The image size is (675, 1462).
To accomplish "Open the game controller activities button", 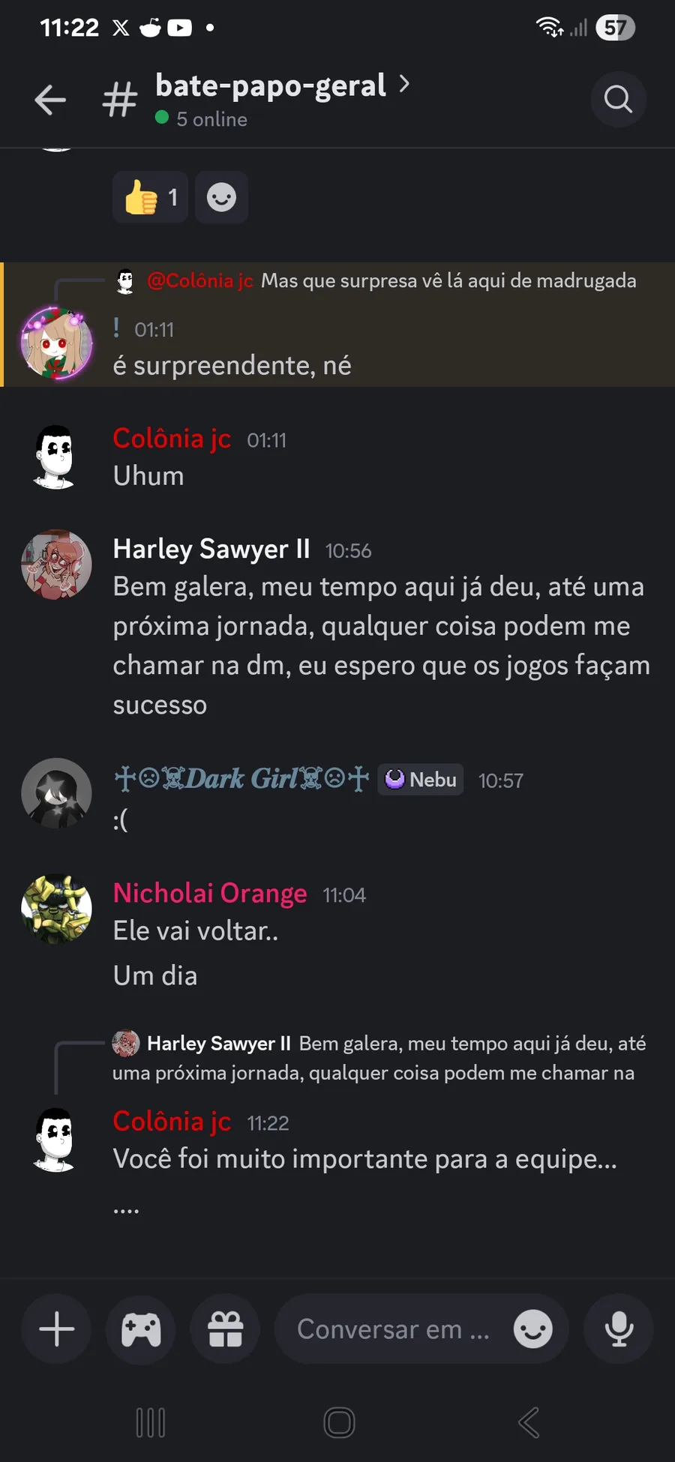I will click(141, 1329).
